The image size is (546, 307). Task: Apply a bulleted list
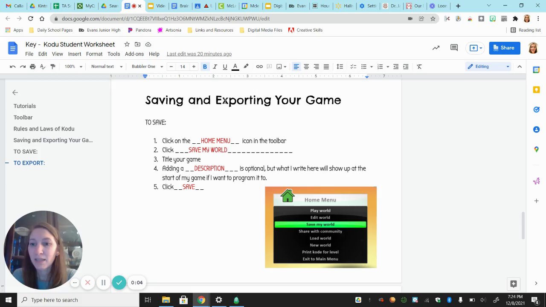click(x=364, y=67)
